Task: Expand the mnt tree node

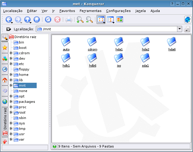Action: (x=11, y=85)
